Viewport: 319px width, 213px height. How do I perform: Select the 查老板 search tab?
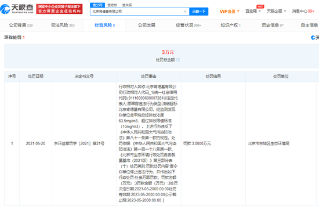113,5
